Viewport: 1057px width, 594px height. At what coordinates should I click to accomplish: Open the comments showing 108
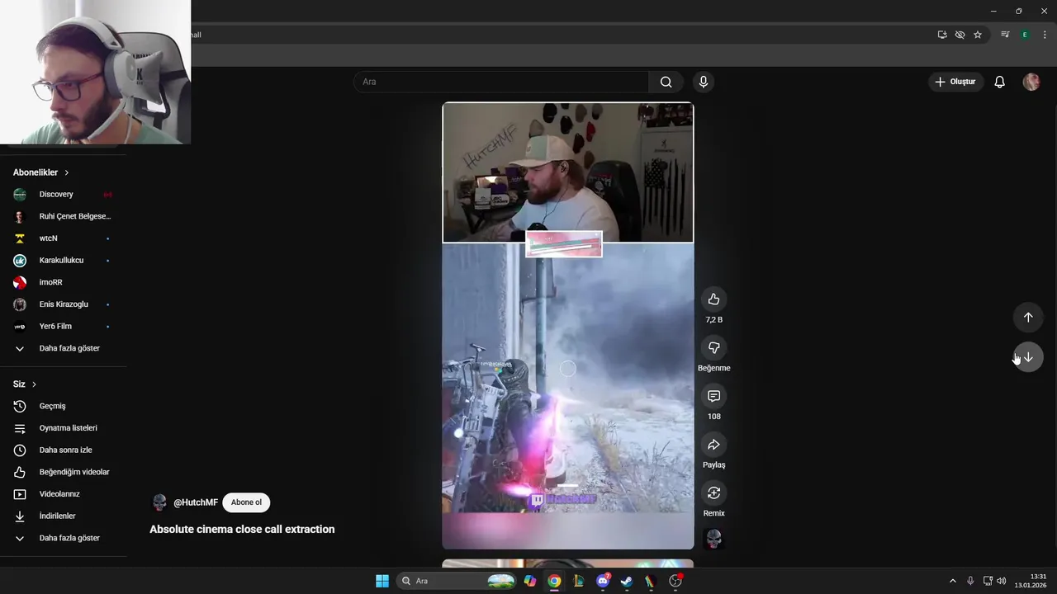713,396
